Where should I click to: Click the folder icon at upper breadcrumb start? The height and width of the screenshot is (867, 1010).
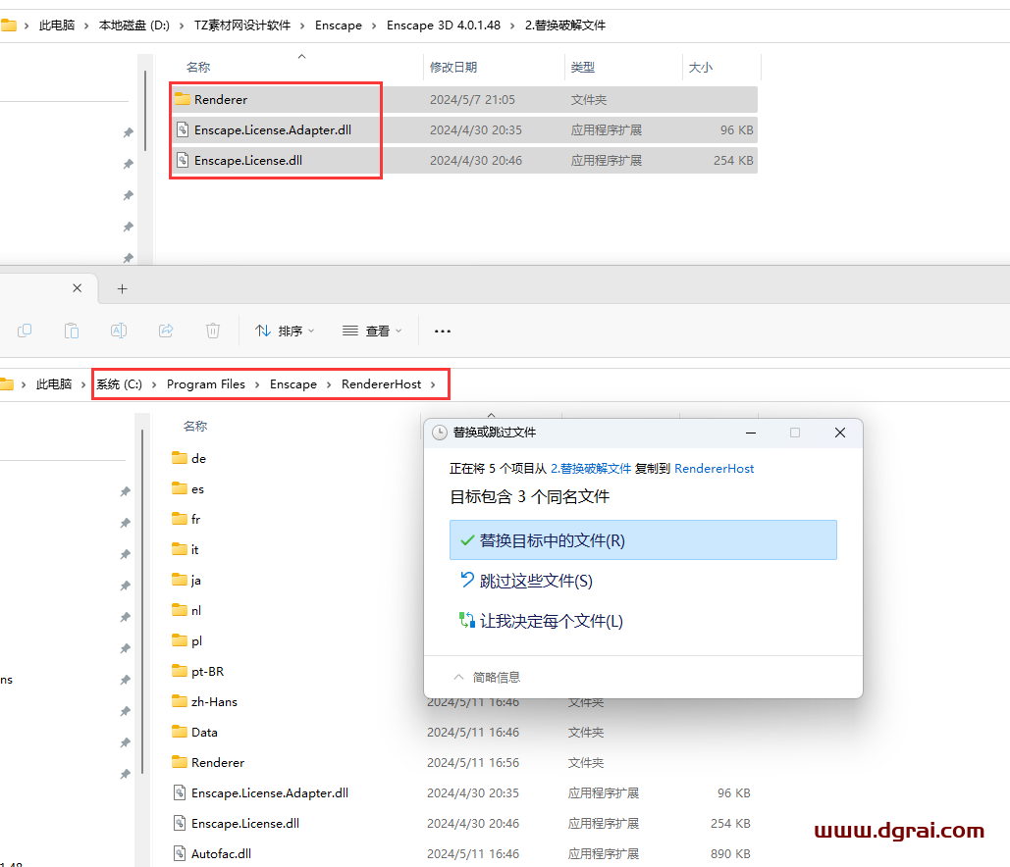[x=9, y=25]
